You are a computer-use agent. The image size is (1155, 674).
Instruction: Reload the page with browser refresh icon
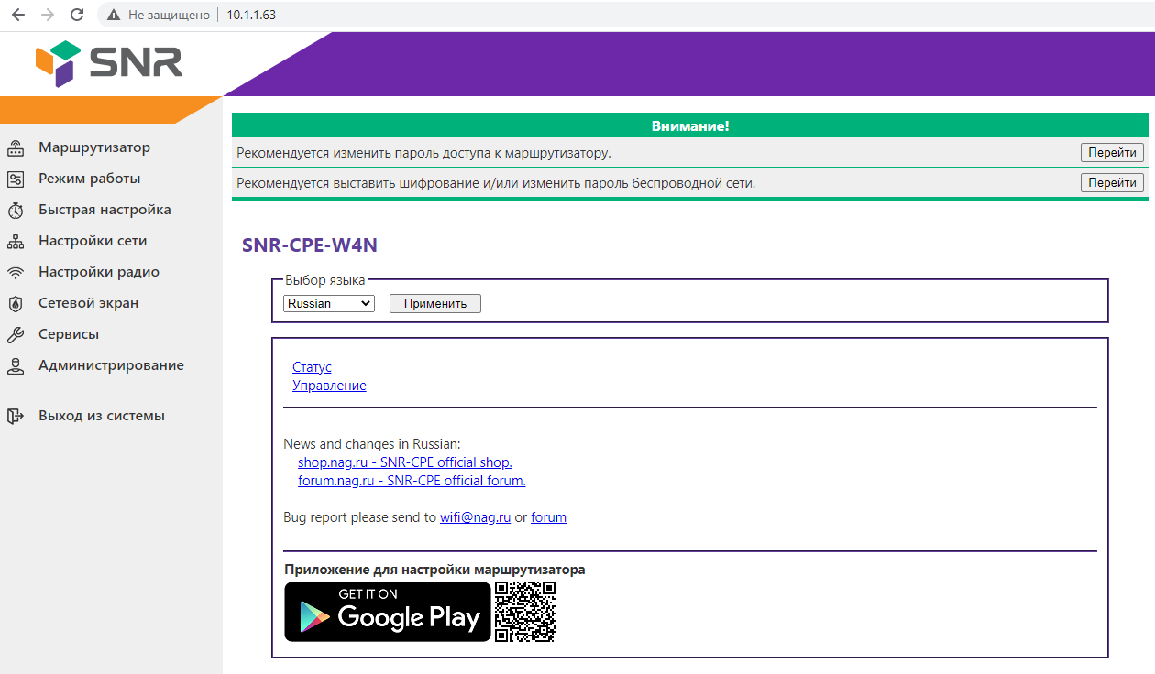point(77,15)
